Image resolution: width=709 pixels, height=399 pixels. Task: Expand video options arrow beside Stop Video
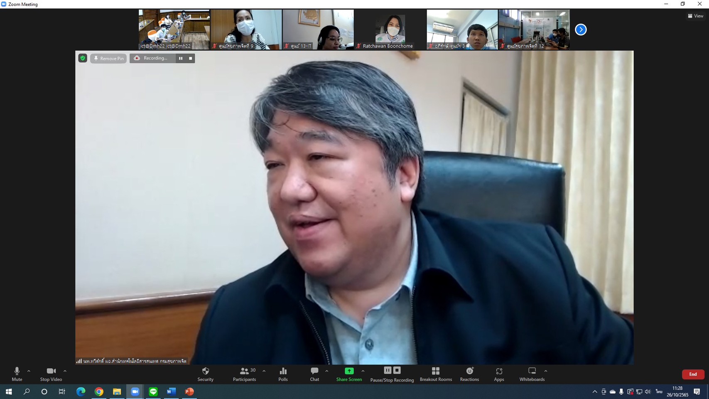(65, 371)
